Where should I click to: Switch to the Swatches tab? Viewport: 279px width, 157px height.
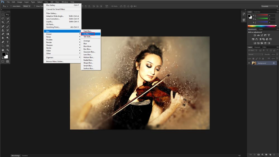pos(257,12)
